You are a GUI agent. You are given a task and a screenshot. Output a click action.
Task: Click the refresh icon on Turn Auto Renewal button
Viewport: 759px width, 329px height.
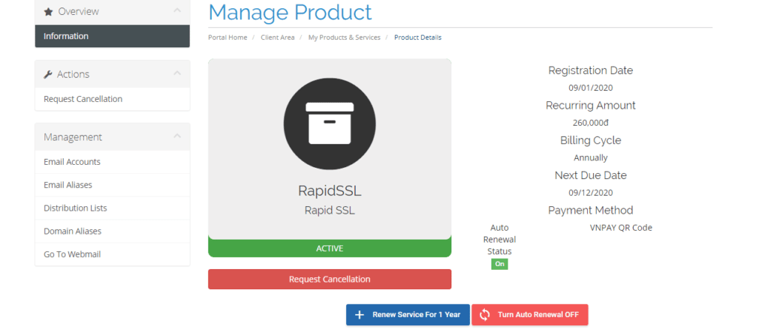tap(485, 315)
